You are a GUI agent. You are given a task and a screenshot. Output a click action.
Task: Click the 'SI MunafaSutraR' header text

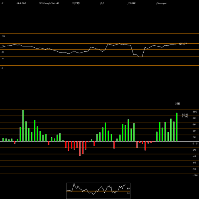[x=49, y=3]
